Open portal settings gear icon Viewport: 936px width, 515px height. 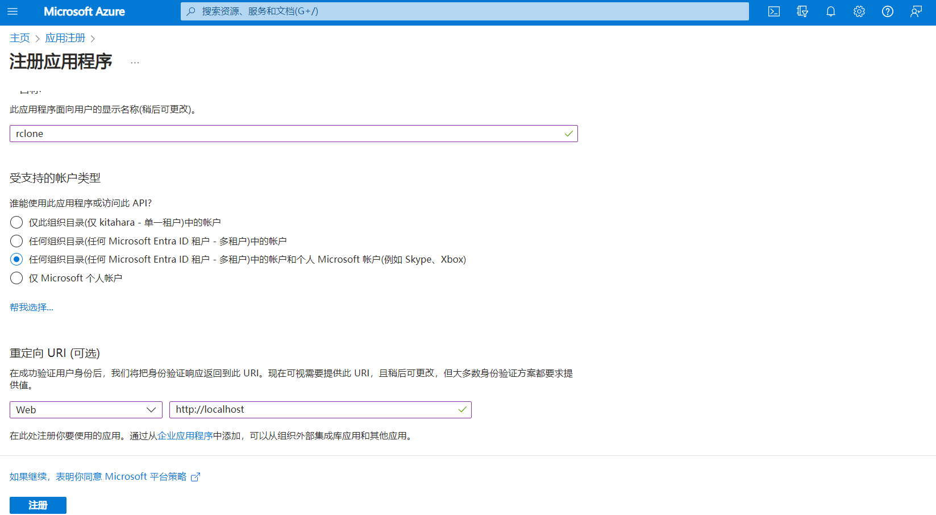pos(859,11)
